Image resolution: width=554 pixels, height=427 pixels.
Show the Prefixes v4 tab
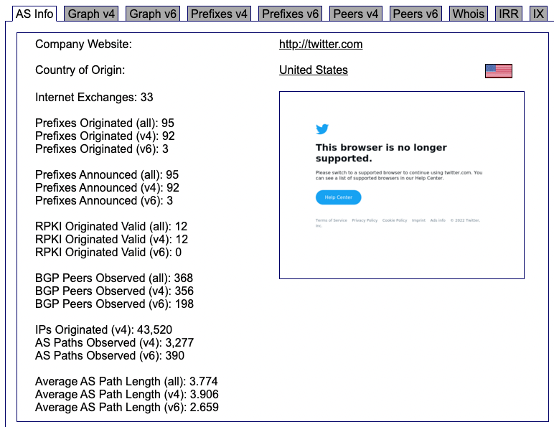pos(219,14)
